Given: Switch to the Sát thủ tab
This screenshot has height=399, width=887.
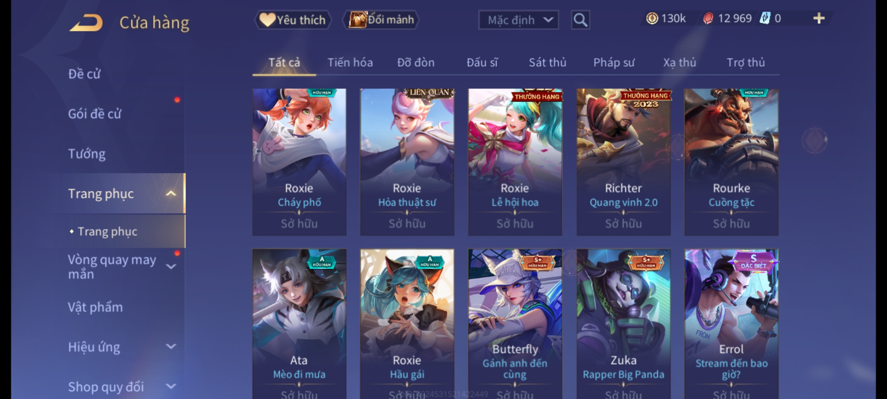Looking at the screenshot, I should [x=547, y=62].
